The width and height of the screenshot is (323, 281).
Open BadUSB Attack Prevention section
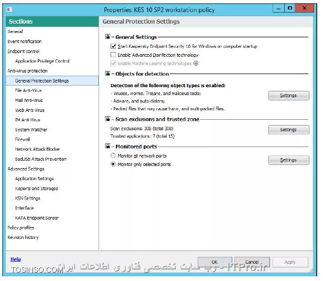pyautogui.click(x=41, y=159)
